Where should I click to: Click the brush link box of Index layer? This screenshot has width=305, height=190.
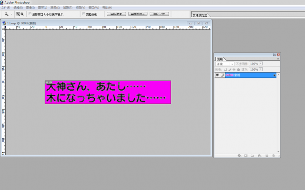point(223,75)
